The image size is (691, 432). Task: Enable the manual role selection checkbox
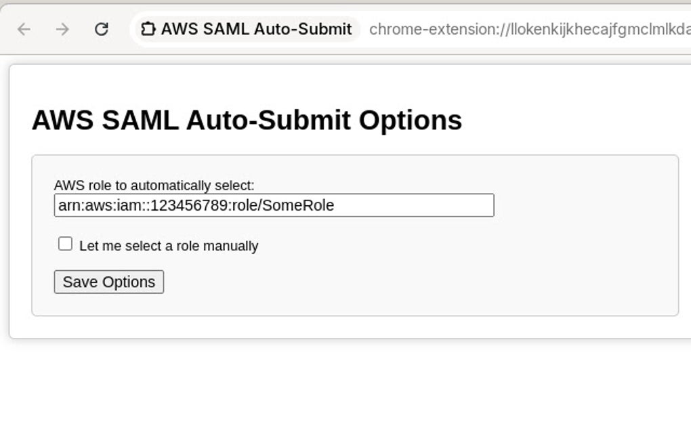65,244
